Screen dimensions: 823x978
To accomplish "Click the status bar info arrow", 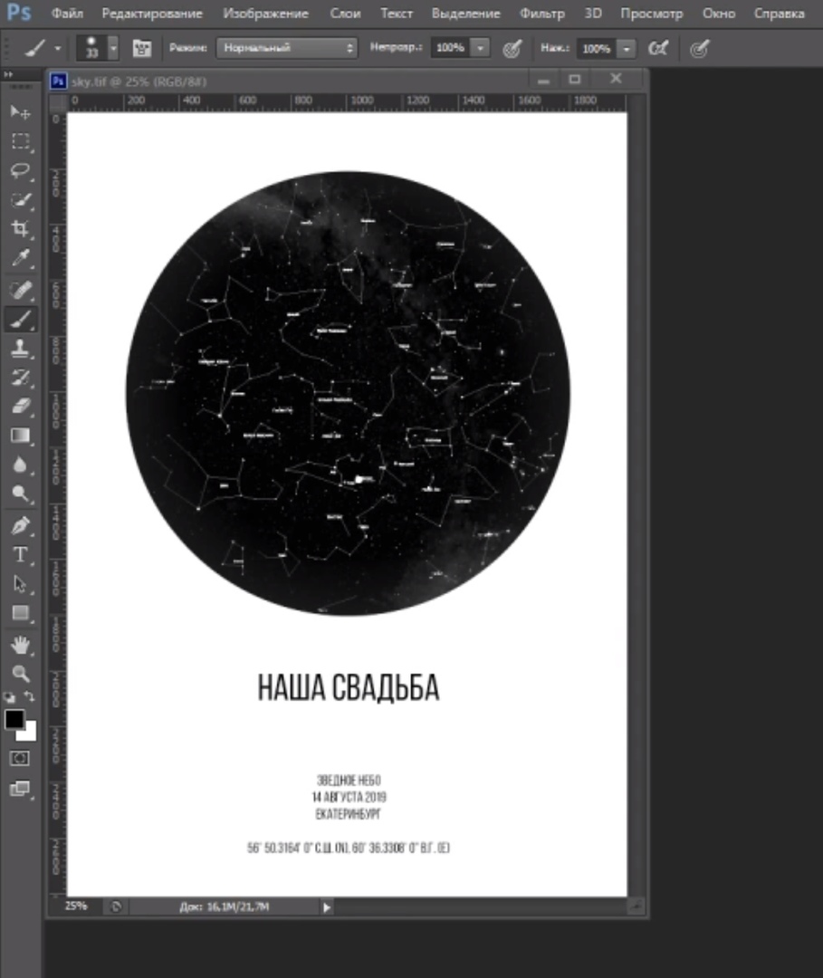I will [x=327, y=907].
